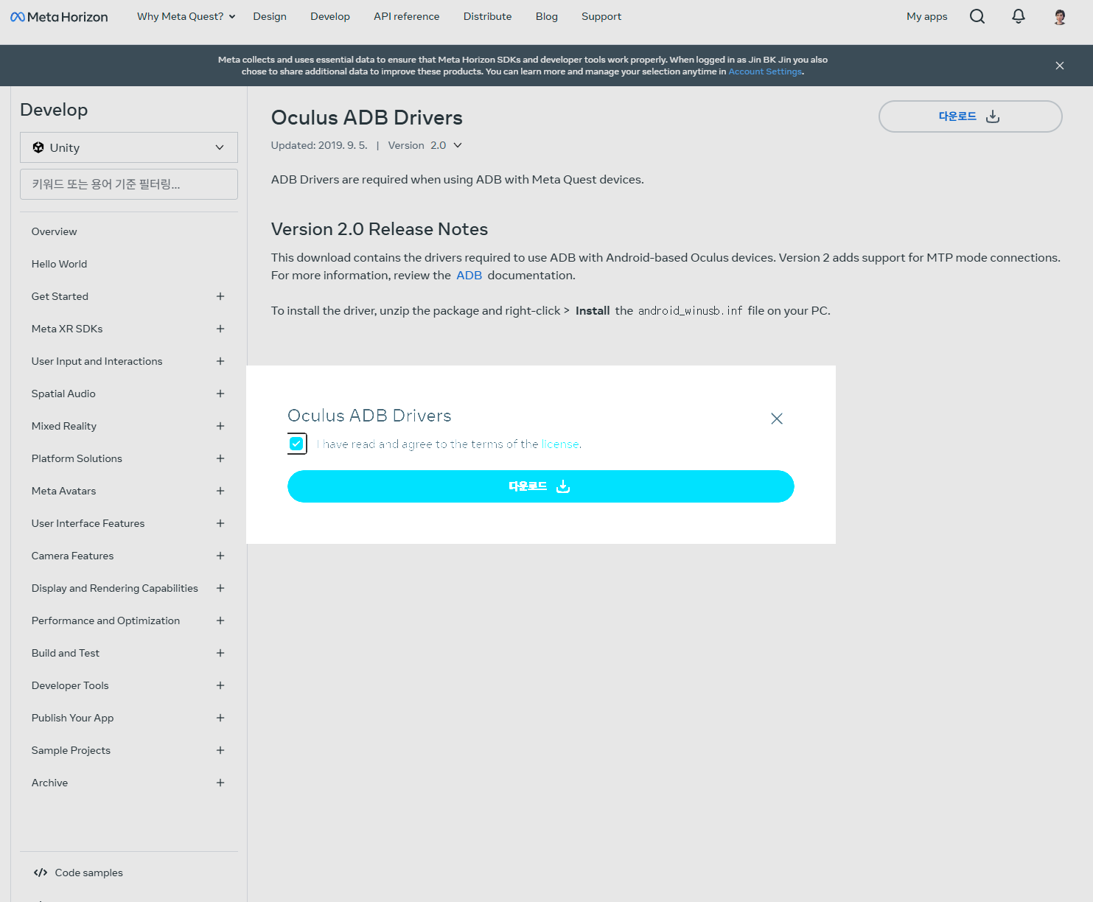The width and height of the screenshot is (1093, 902).
Task: Click the Meta Horizon logo
Action: point(59,17)
